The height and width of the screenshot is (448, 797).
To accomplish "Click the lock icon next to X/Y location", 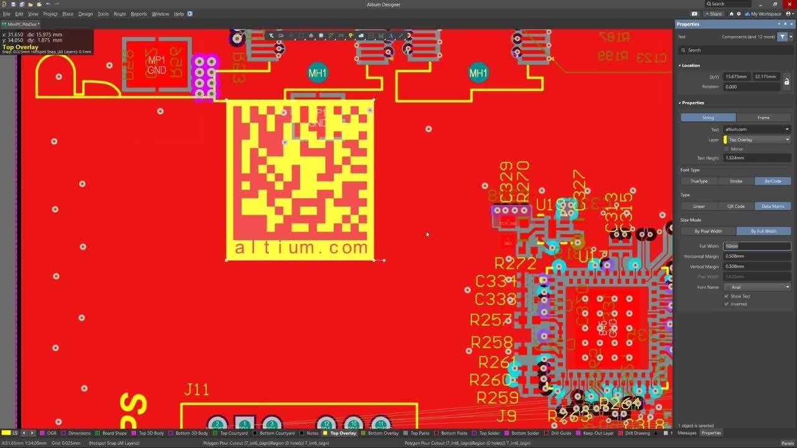I will [x=786, y=81].
